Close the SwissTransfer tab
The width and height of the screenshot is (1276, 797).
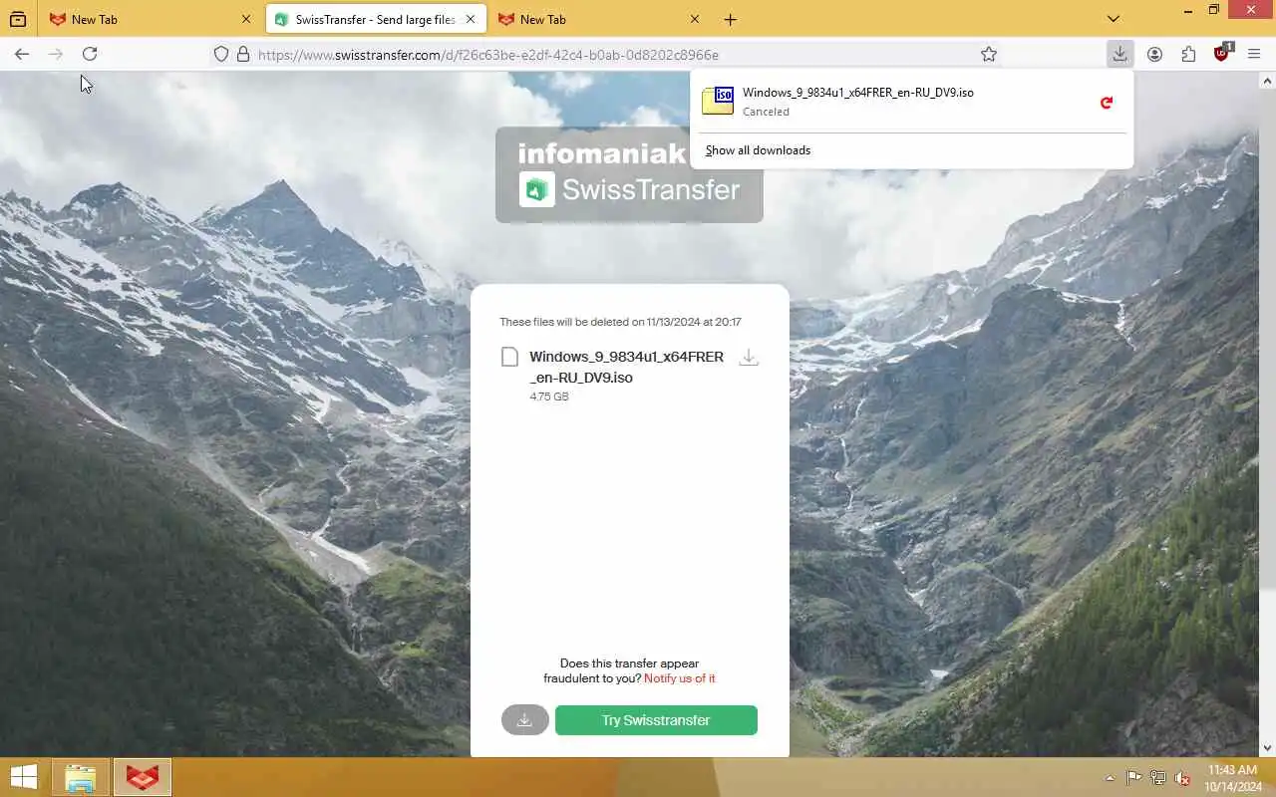471,19
